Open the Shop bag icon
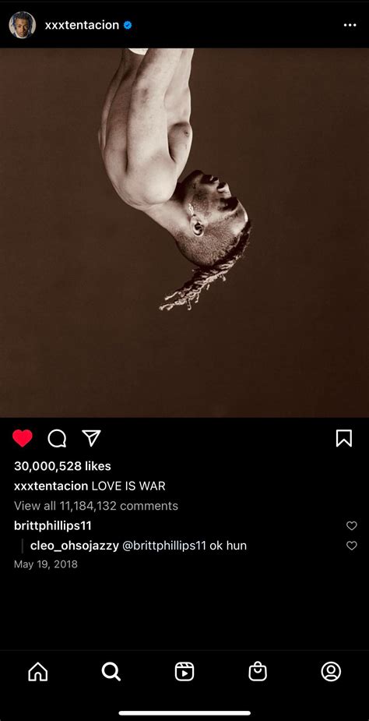 click(258, 671)
